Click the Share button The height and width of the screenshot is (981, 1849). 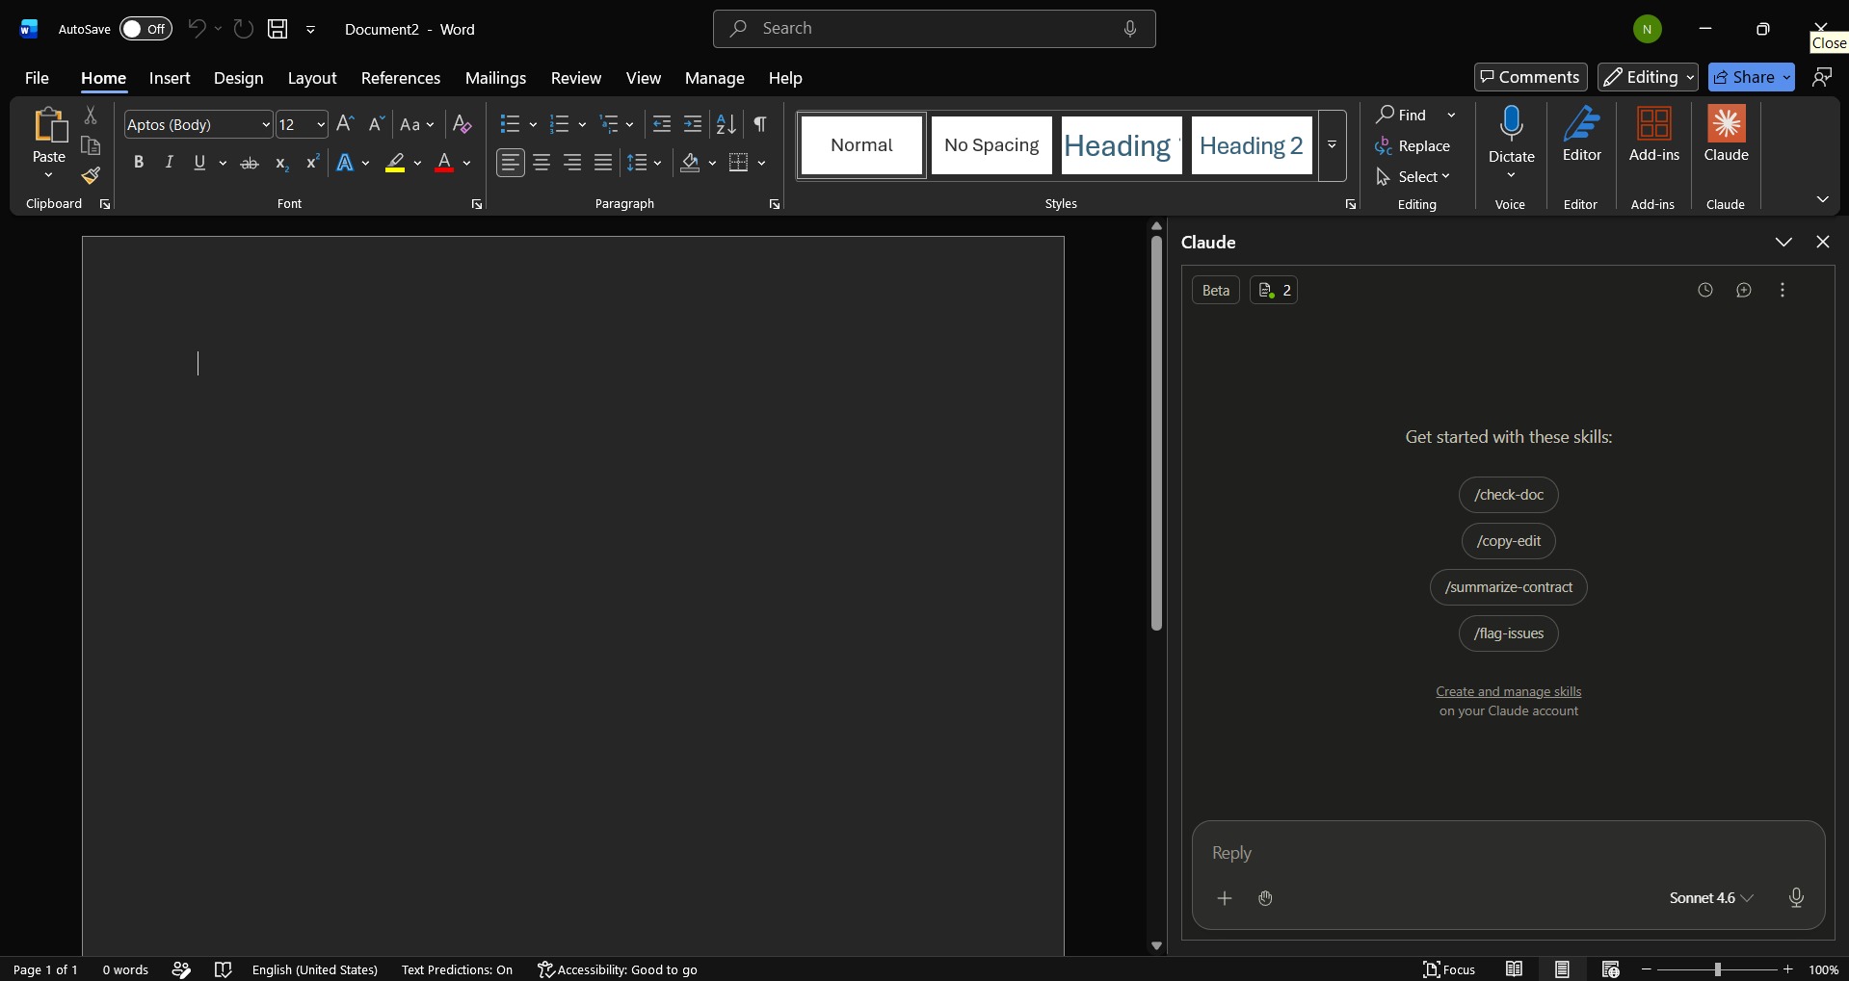tap(1744, 77)
